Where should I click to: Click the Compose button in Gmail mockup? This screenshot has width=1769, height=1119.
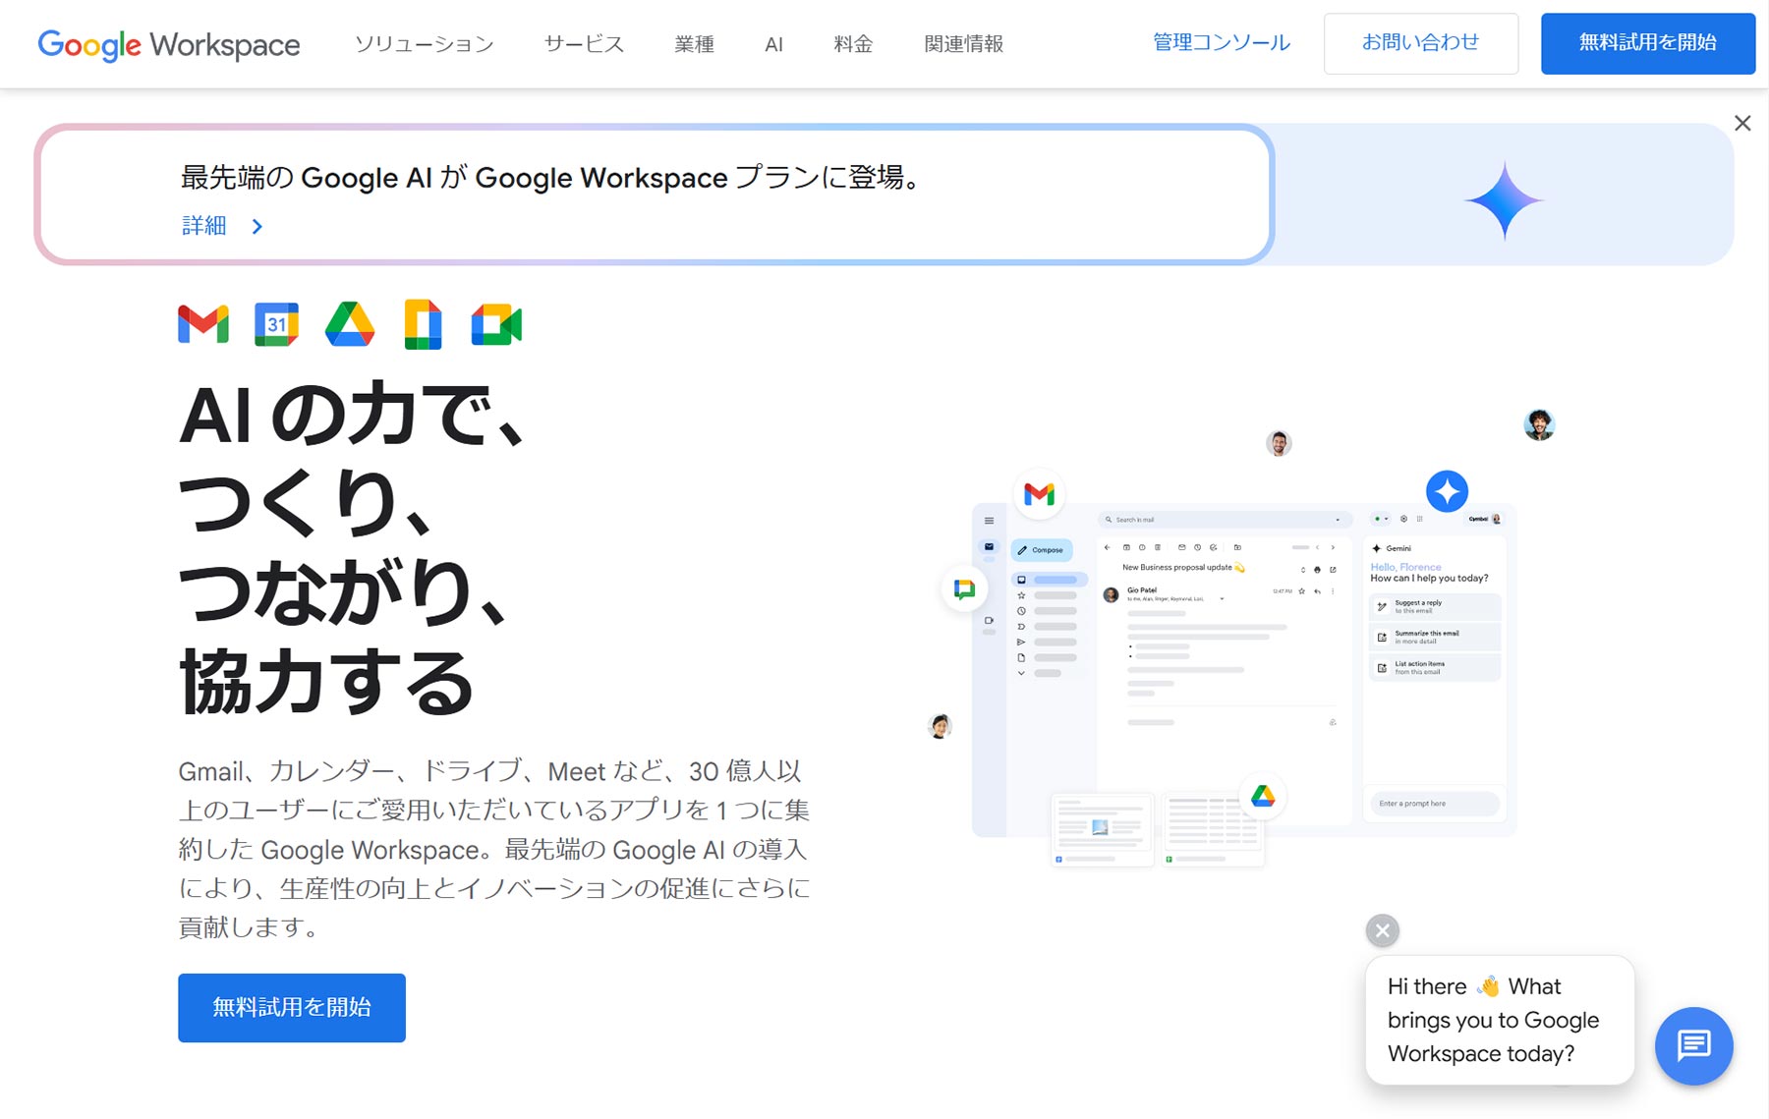pyautogui.click(x=1042, y=550)
